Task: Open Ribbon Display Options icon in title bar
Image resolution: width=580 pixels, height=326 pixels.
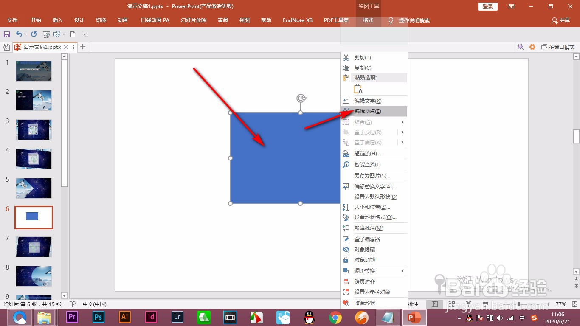Action: click(511, 6)
